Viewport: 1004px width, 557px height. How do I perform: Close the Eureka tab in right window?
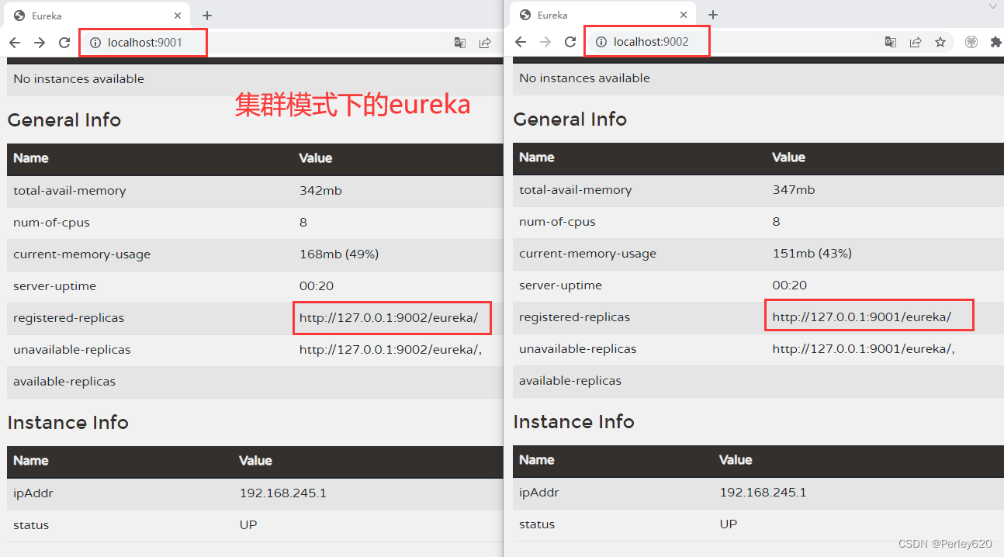[684, 15]
